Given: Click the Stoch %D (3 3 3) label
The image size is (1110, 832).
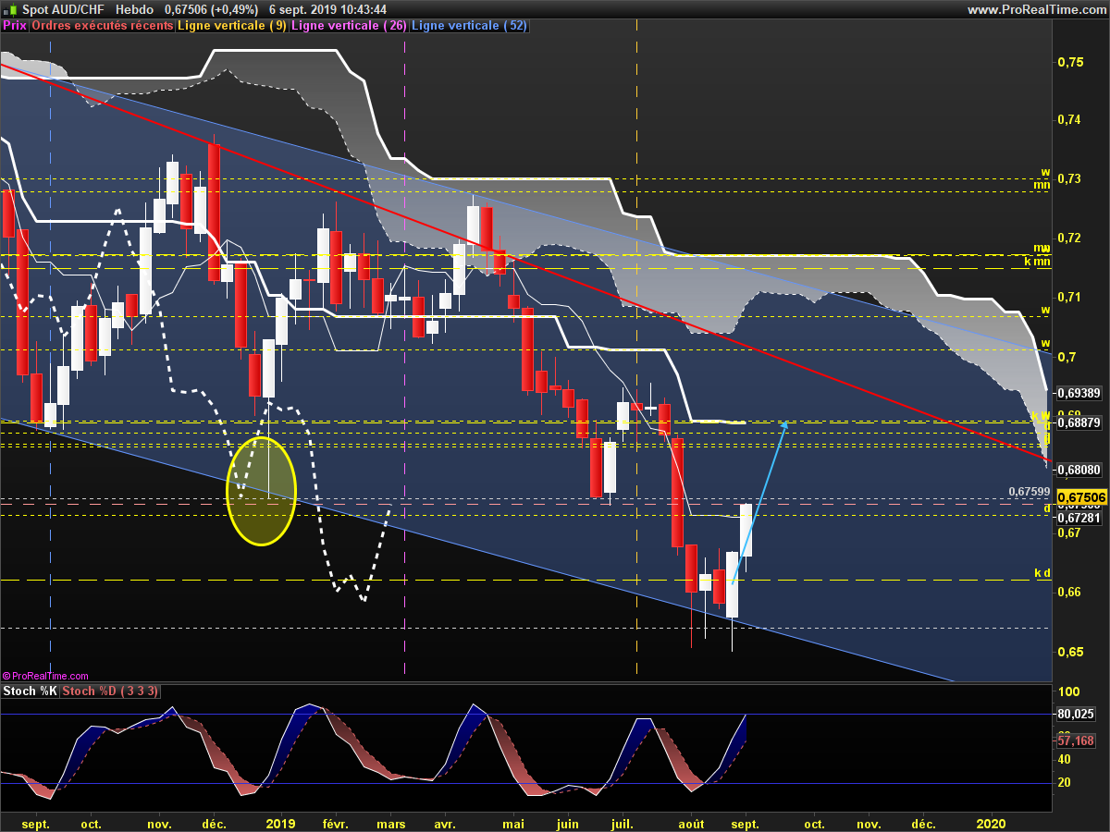Looking at the screenshot, I should [x=110, y=691].
